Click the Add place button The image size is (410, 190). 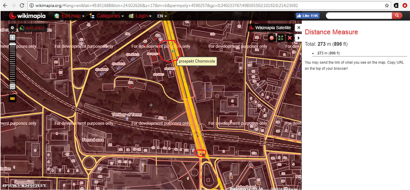[32, 28]
